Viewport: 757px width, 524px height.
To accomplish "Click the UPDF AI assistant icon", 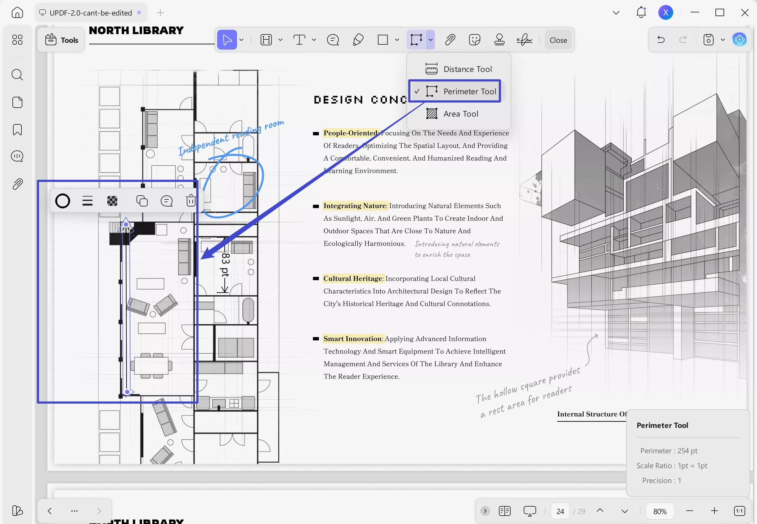I will 739,40.
